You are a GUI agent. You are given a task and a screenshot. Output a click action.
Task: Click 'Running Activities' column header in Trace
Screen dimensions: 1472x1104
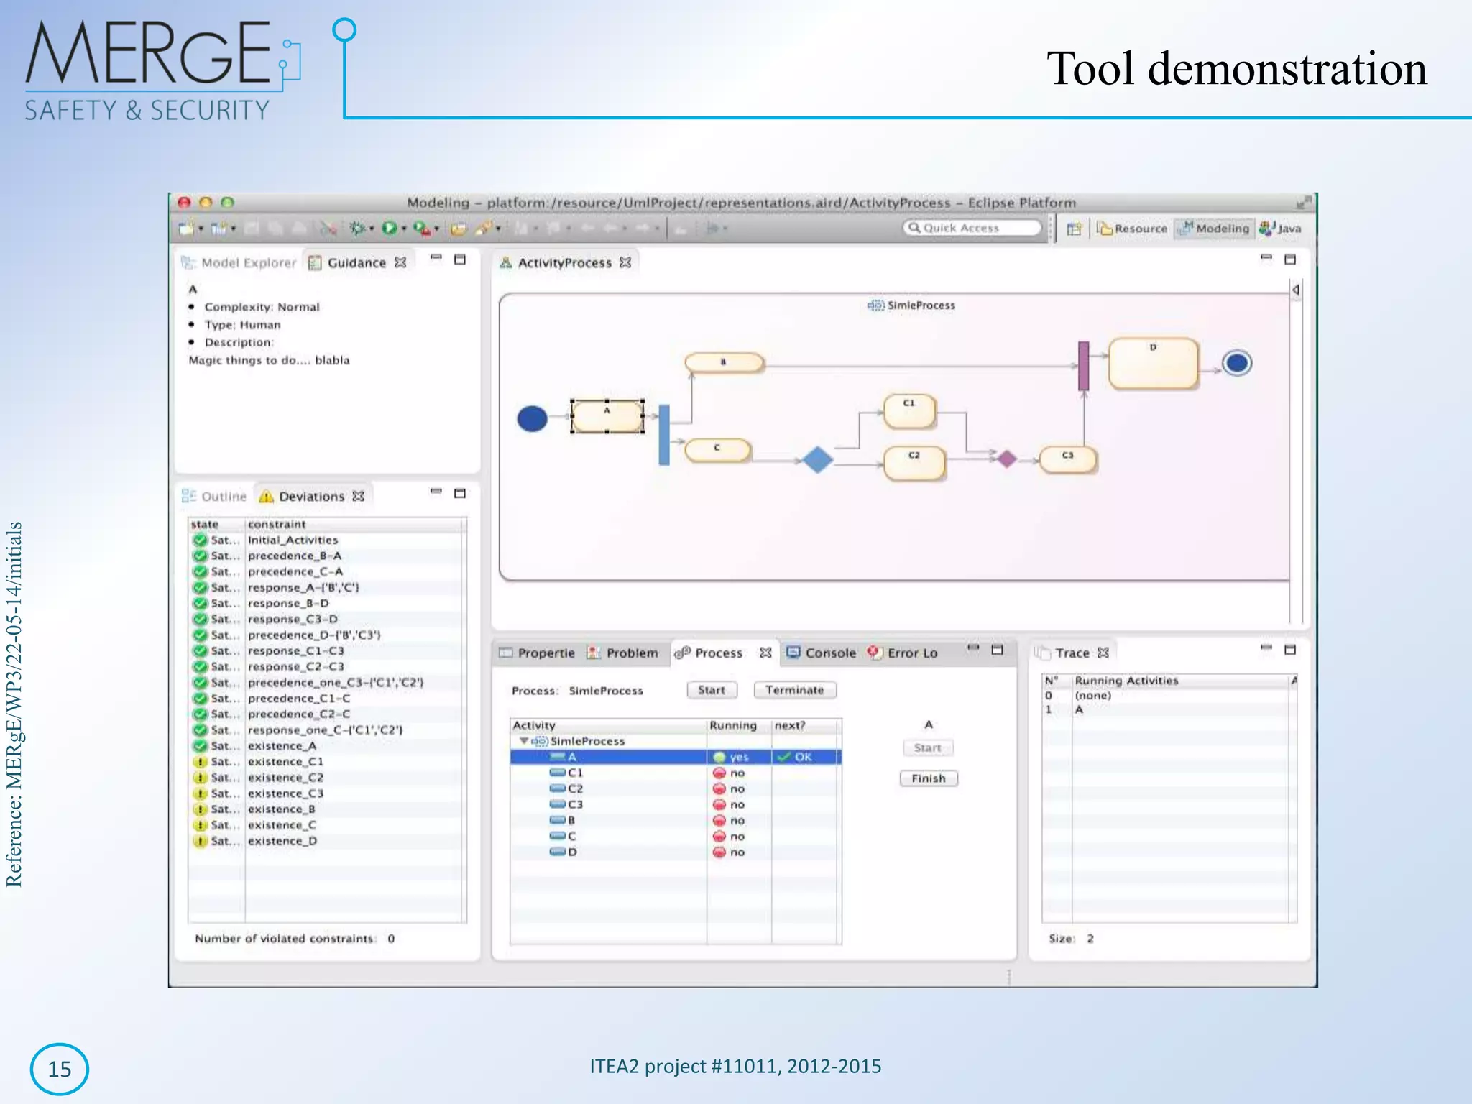point(1180,680)
